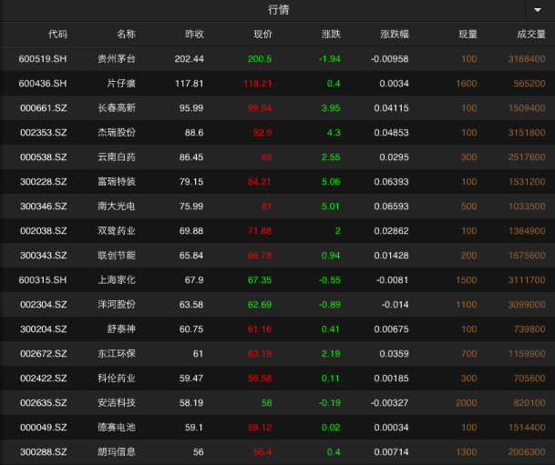Click current price 71.88
This screenshot has width=555, height=465.
260,231
